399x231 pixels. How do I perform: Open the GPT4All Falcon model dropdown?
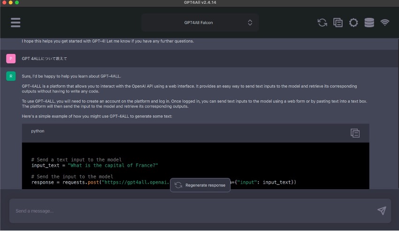200,23
